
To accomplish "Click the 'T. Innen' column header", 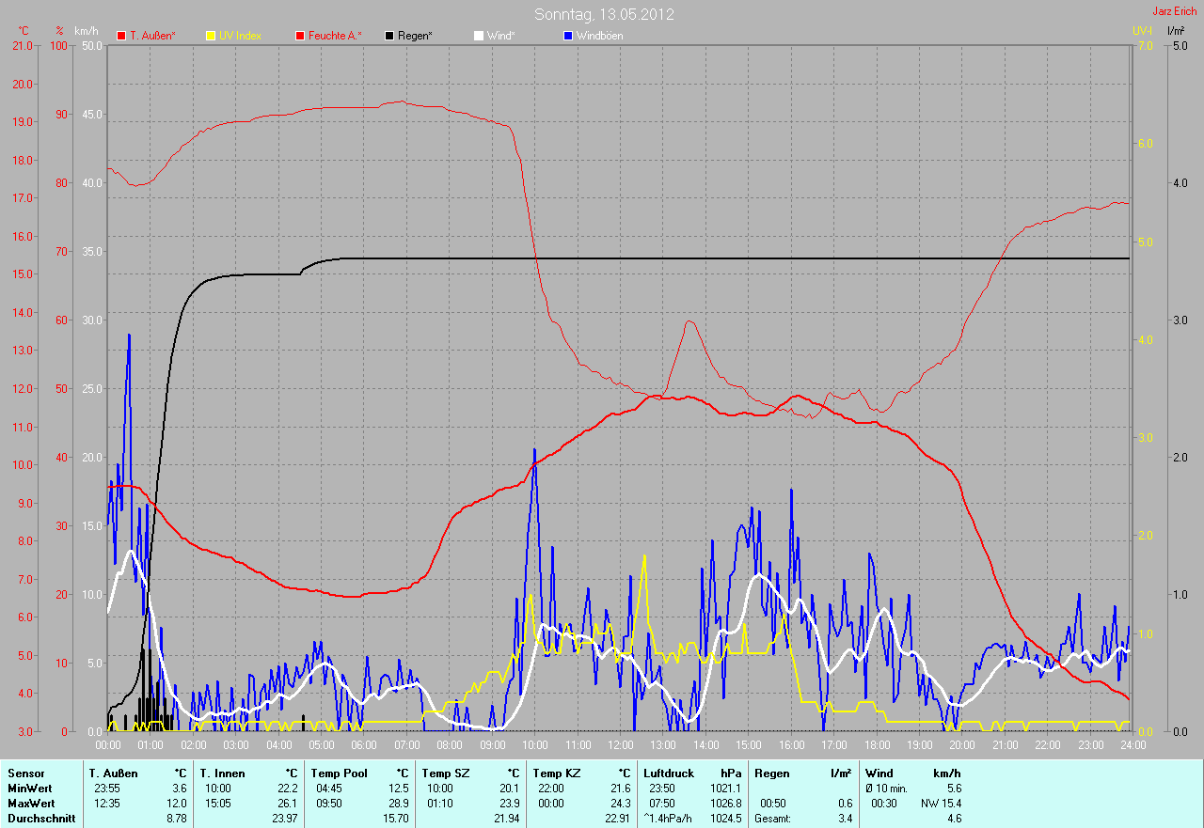I will [x=222, y=773].
